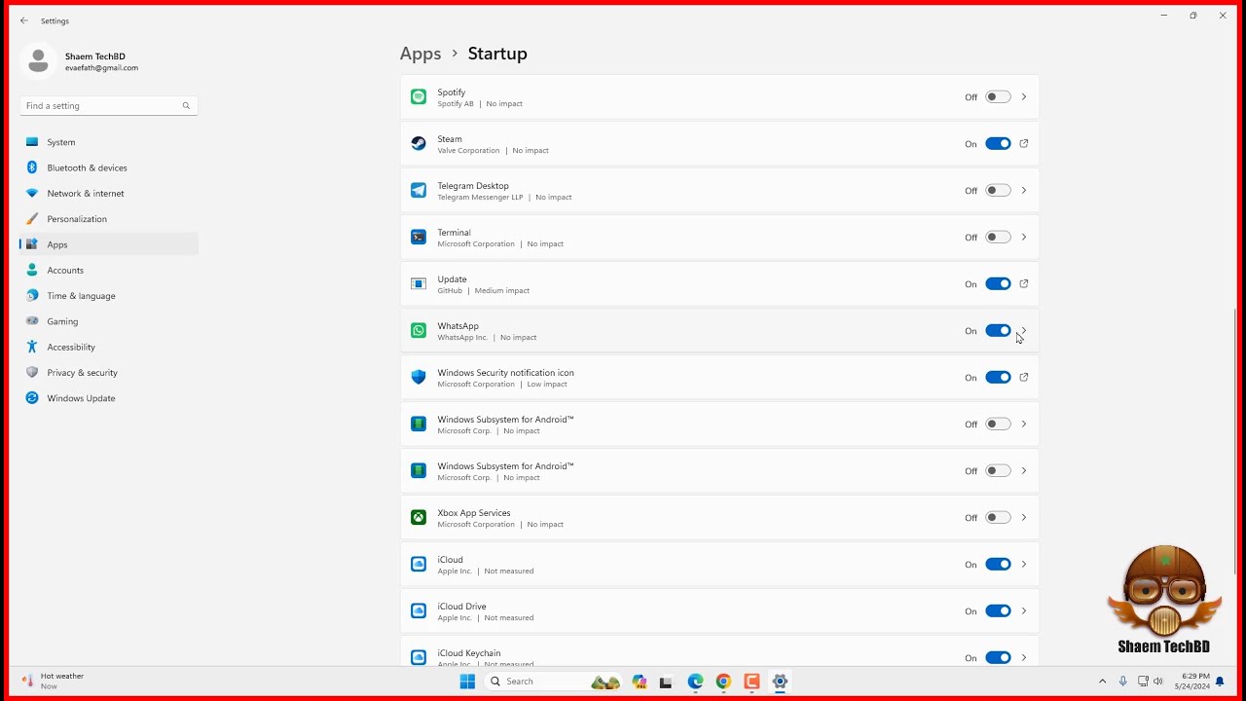Screen dimensions: 1246x701
Task: Disable WhatsApp startup toggle
Action: tap(998, 331)
